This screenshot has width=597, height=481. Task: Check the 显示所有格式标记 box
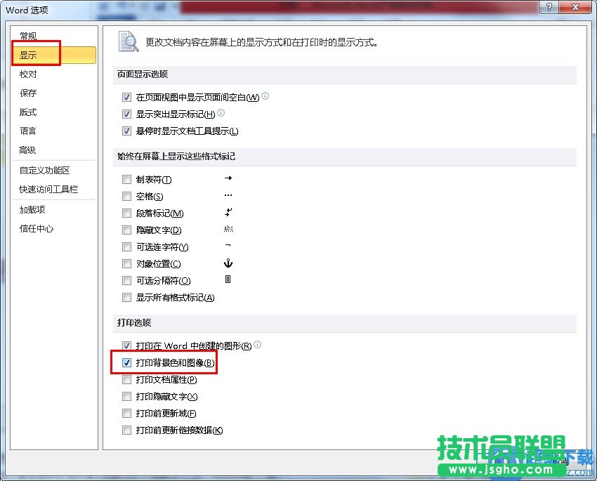[x=127, y=298]
